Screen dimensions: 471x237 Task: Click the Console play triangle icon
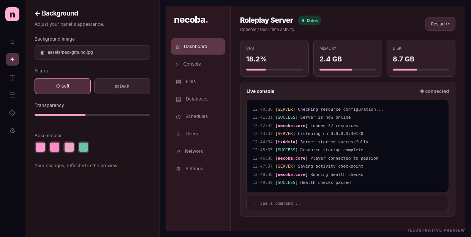tap(177, 64)
